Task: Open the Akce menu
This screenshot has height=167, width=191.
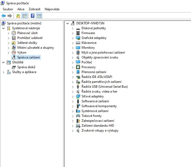Action: coord(21,9)
